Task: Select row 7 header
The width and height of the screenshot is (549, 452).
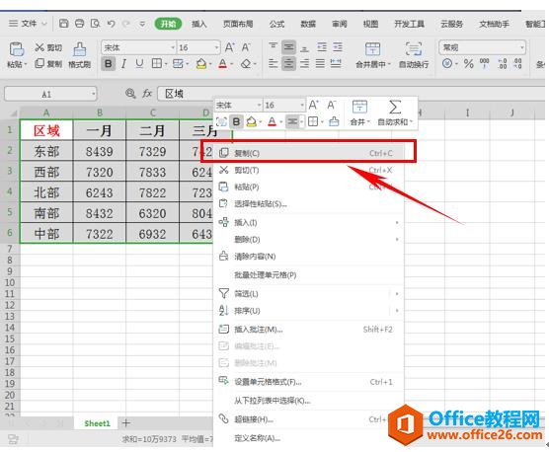Action: (x=10, y=249)
